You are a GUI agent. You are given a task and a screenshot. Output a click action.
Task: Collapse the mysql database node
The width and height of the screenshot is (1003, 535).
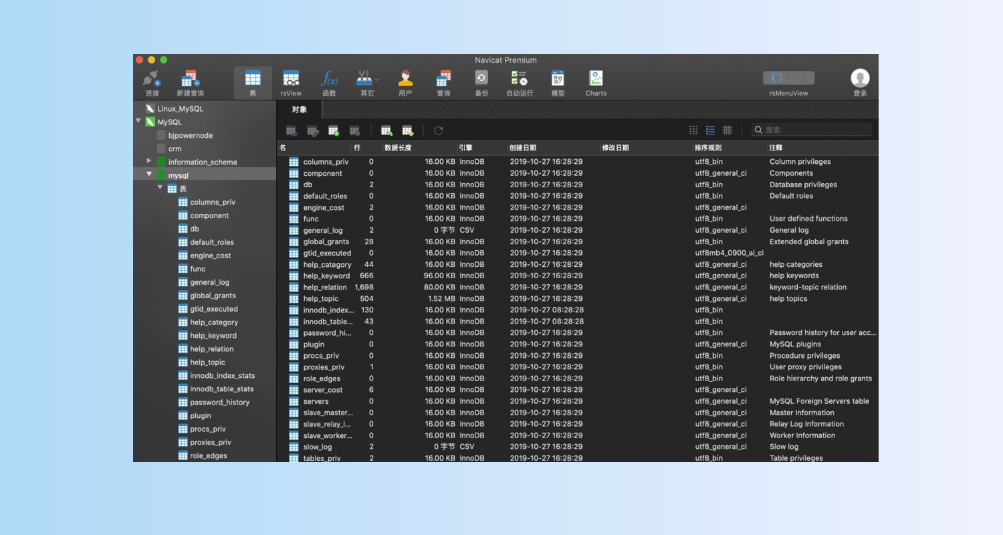click(149, 175)
